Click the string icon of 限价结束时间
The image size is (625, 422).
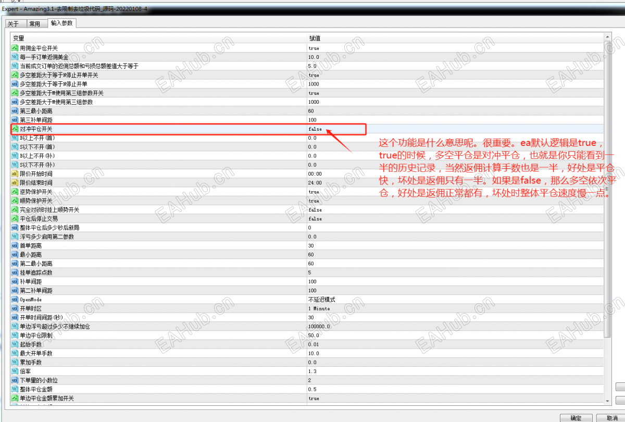(15, 183)
